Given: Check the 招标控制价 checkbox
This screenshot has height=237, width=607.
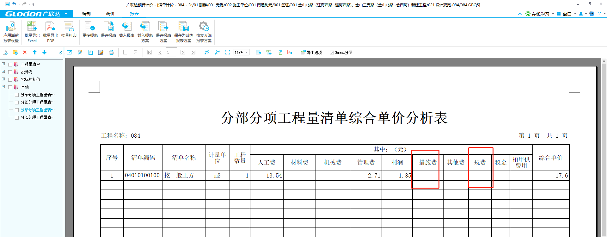Looking at the screenshot, I should tap(10, 79).
